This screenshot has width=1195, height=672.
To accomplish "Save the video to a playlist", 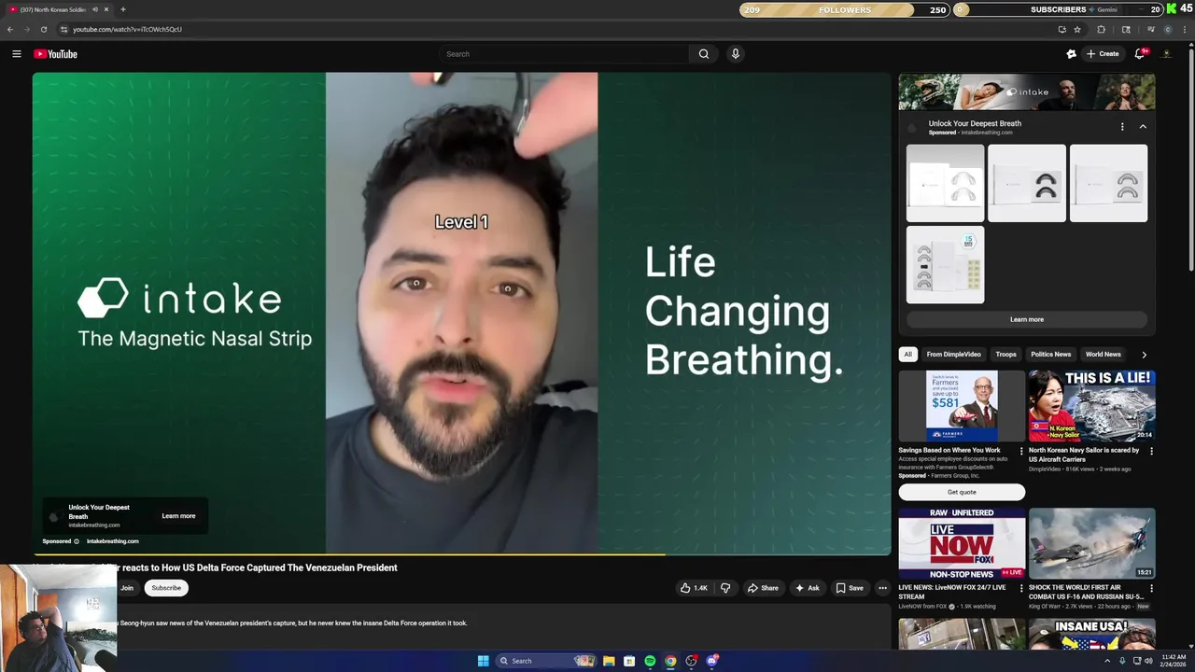I will [850, 588].
